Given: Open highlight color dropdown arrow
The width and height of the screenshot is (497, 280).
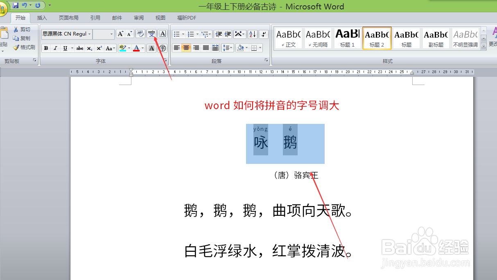Looking at the screenshot, I should [129, 48].
